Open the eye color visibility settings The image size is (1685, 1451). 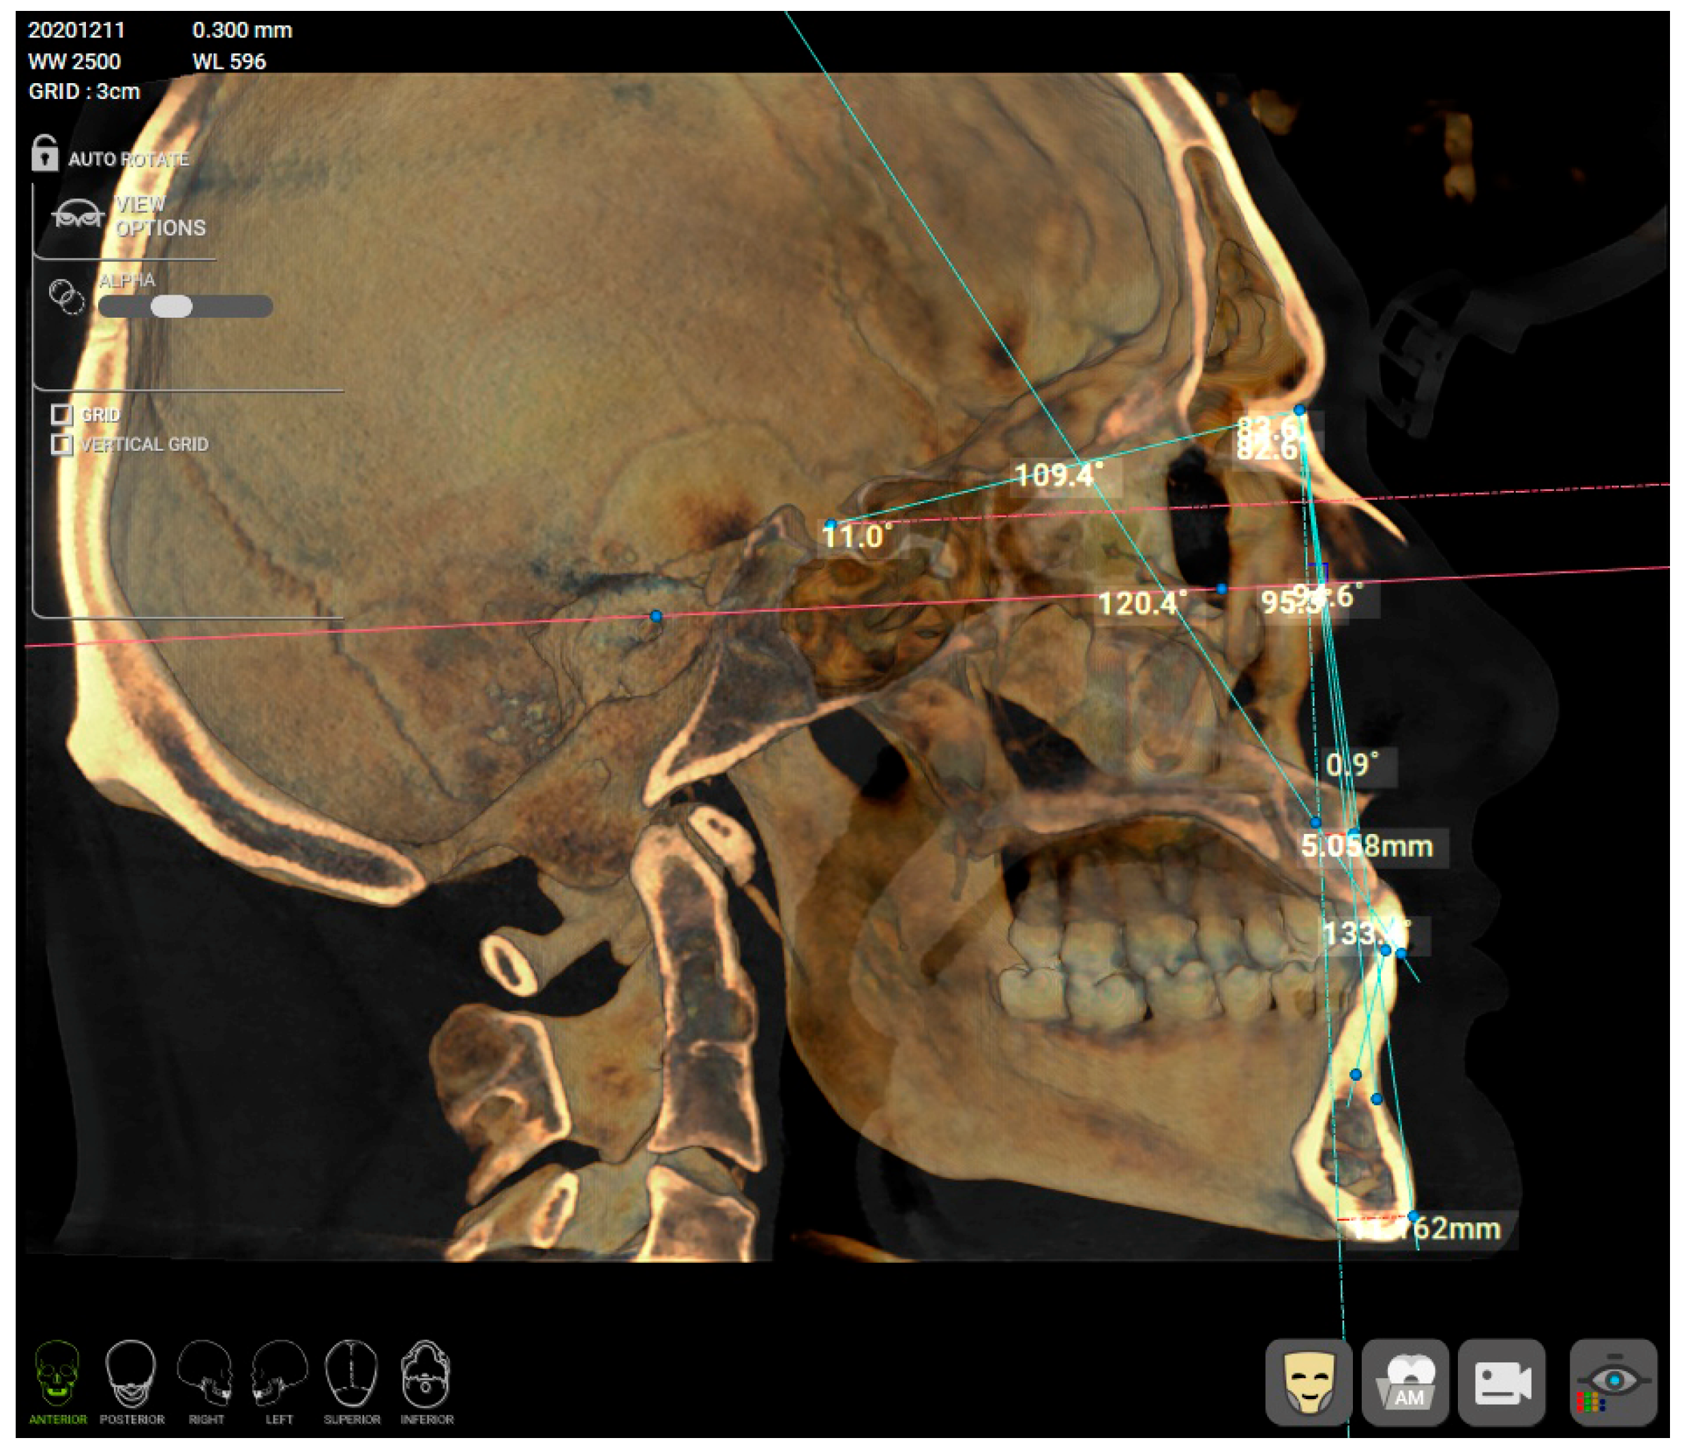coord(1613,1383)
